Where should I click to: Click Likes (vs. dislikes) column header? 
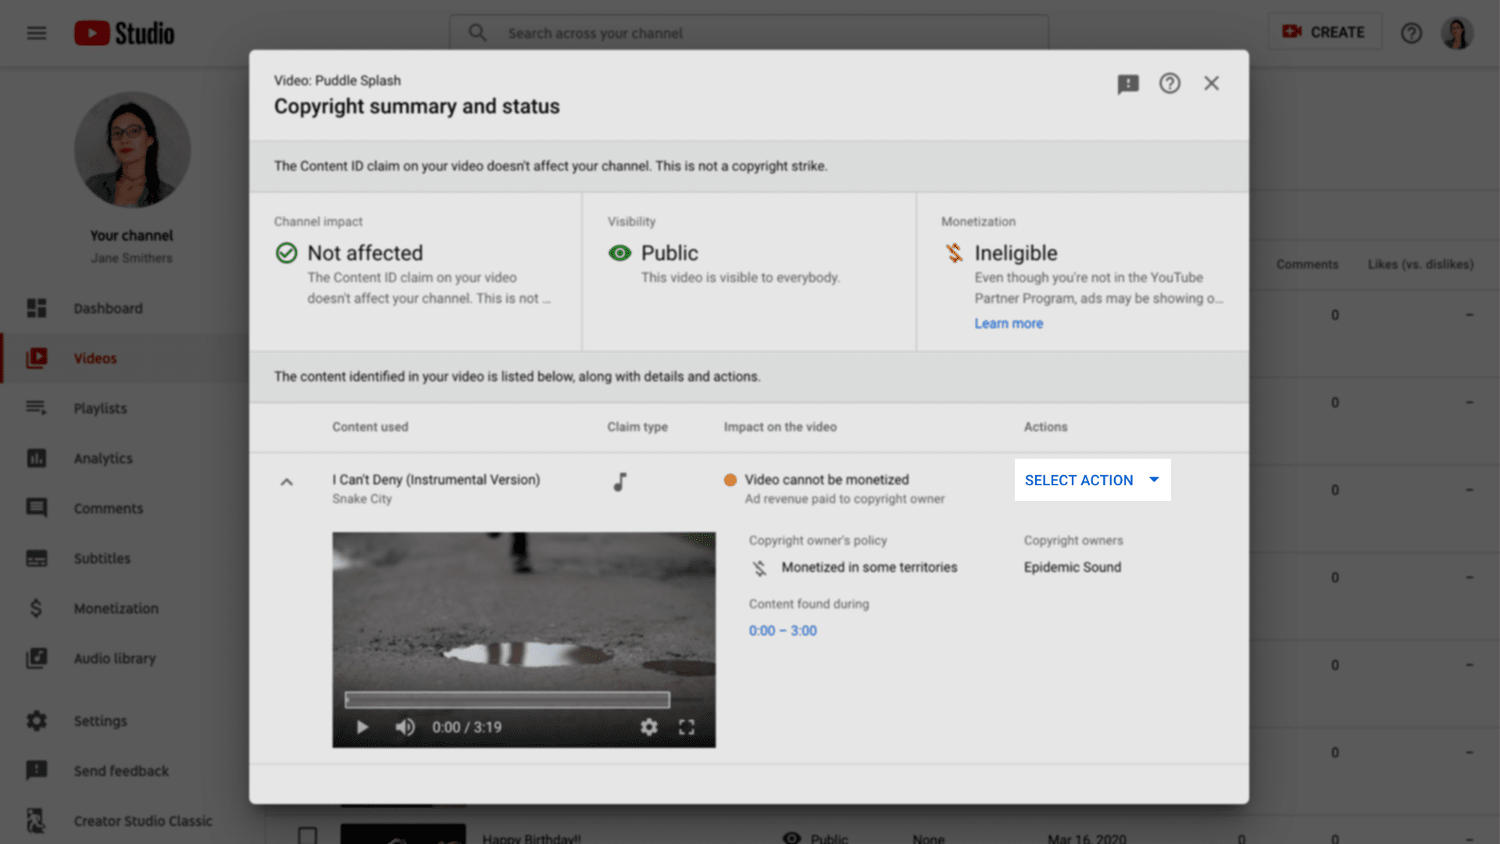[x=1420, y=265]
